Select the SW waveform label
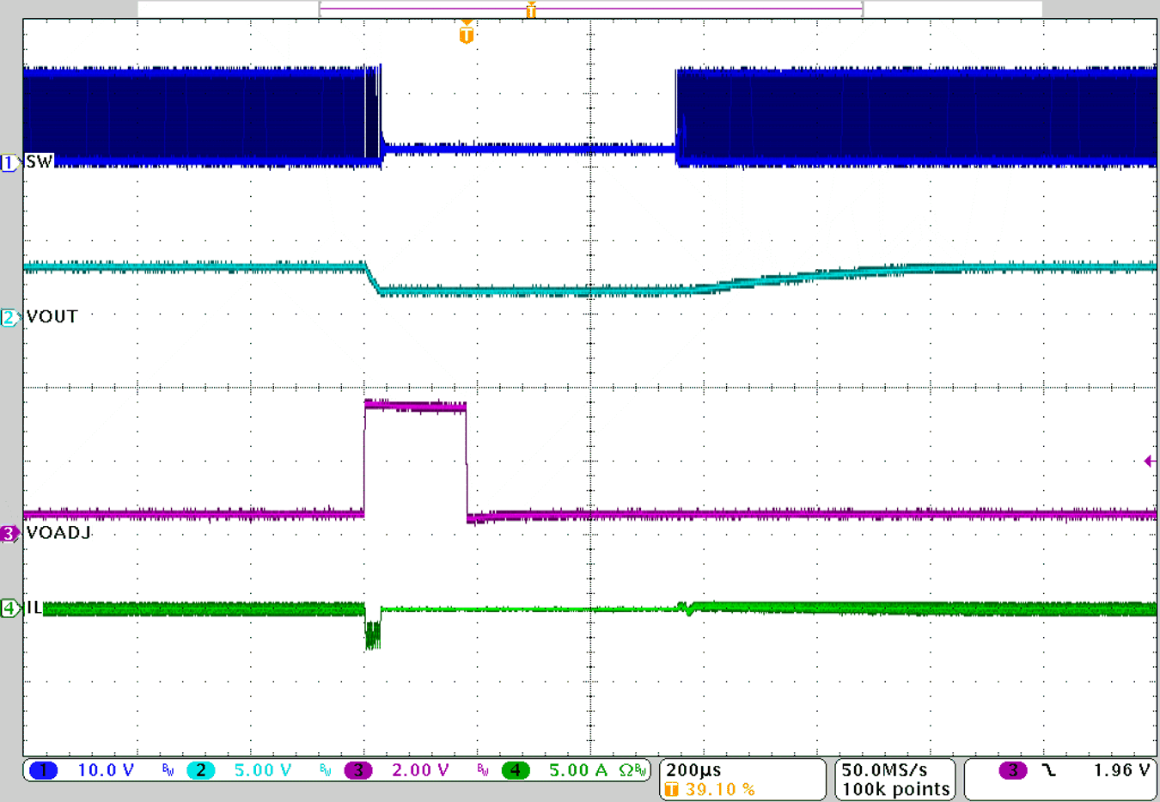This screenshot has height=802, width=1160. point(40,160)
